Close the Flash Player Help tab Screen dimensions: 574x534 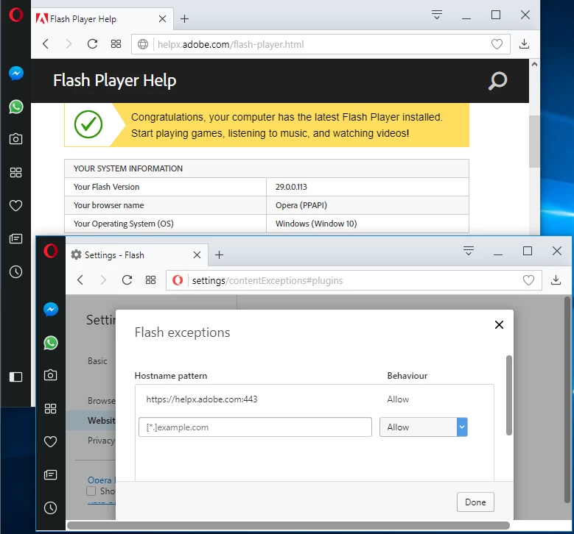163,18
